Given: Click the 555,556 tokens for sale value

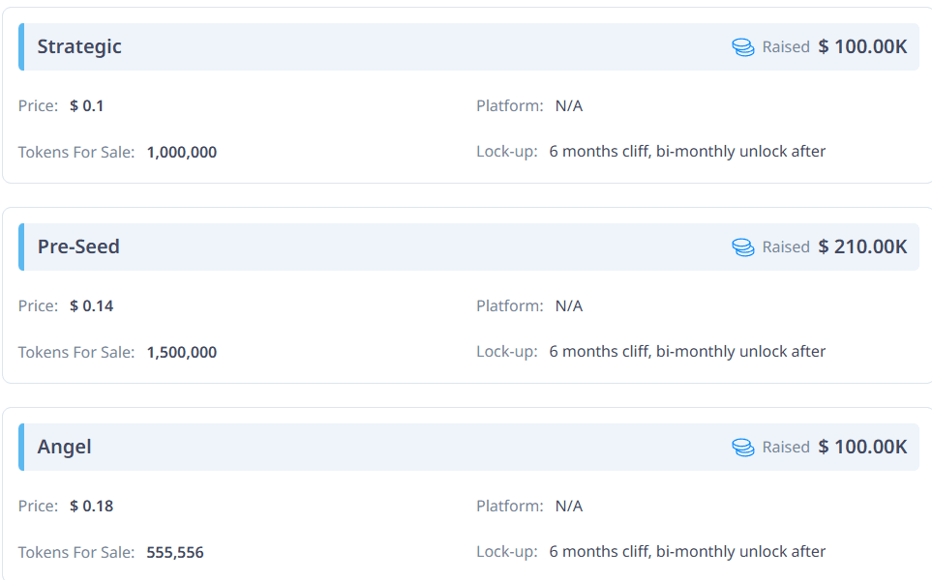Looking at the screenshot, I should click(x=175, y=553).
